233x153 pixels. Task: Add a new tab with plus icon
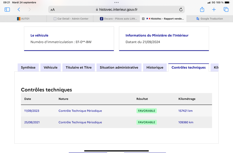[214, 10]
